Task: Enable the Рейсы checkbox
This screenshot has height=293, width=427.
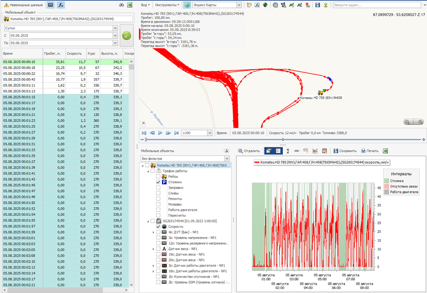Action: [x=159, y=176]
